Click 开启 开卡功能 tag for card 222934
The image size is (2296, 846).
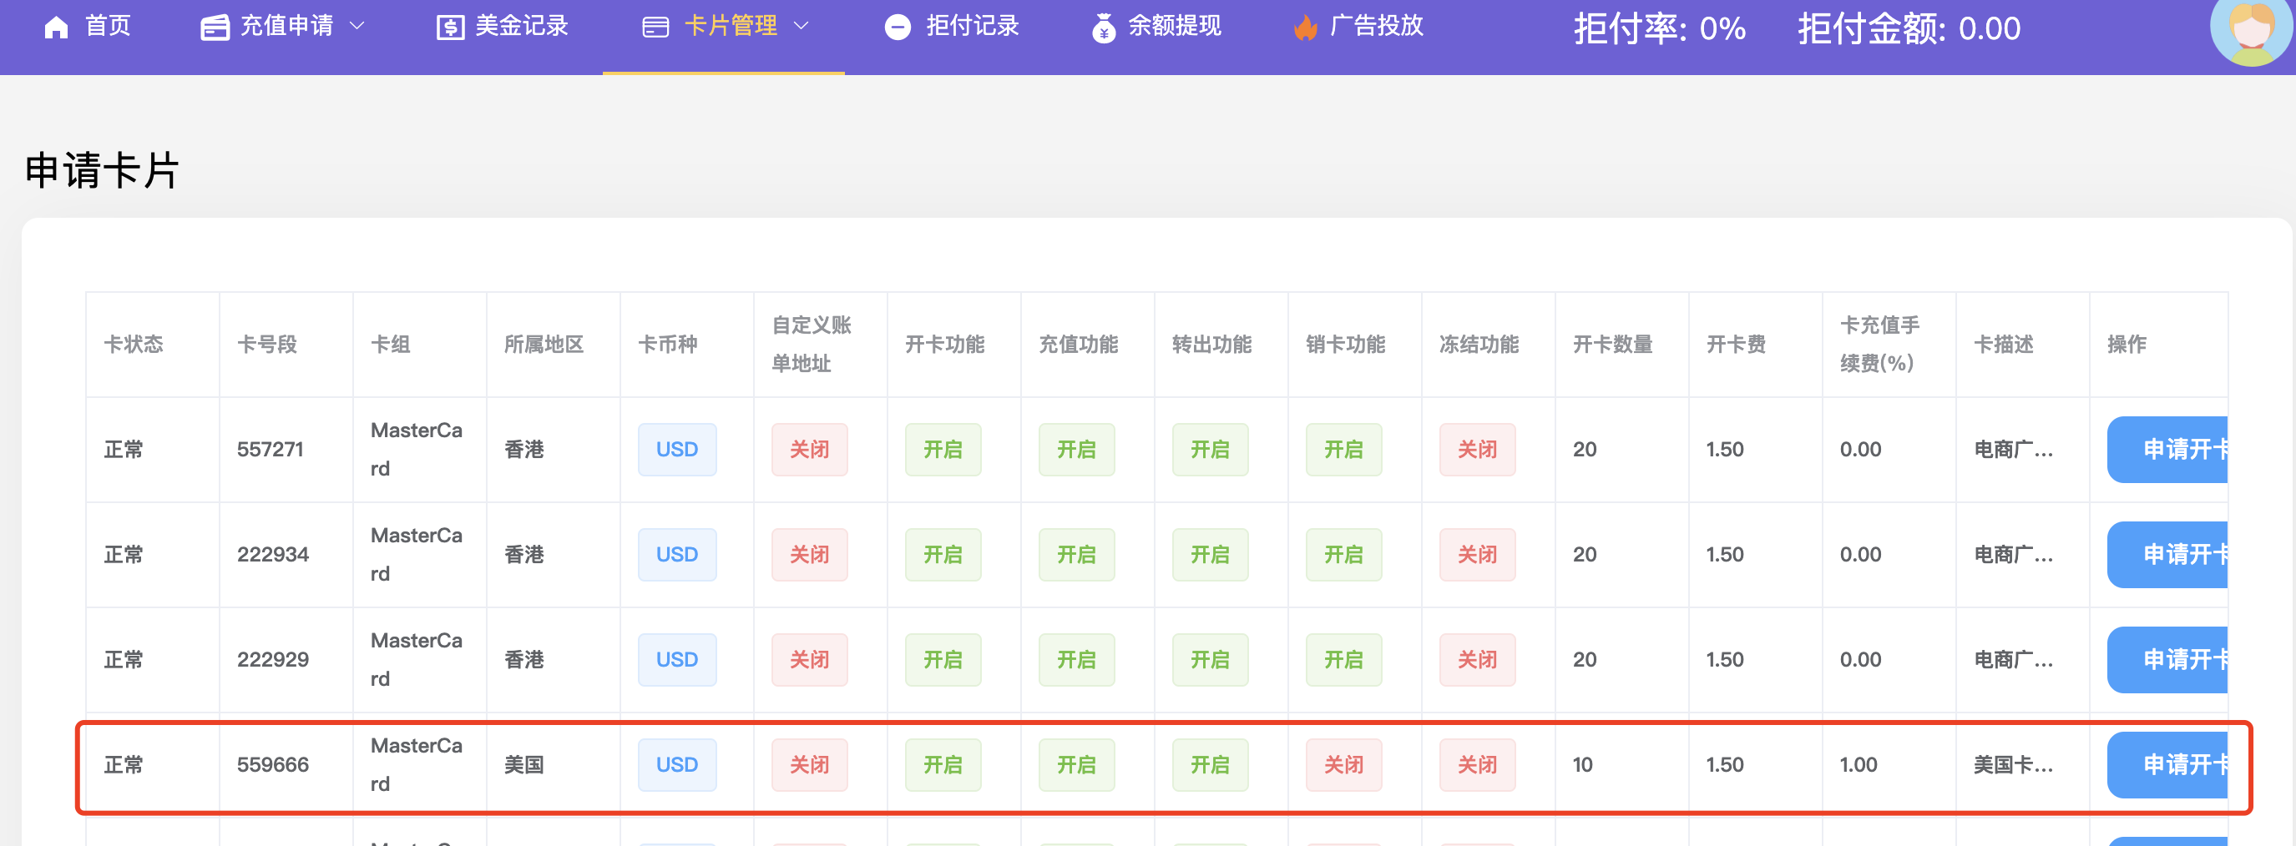[x=942, y=555]
